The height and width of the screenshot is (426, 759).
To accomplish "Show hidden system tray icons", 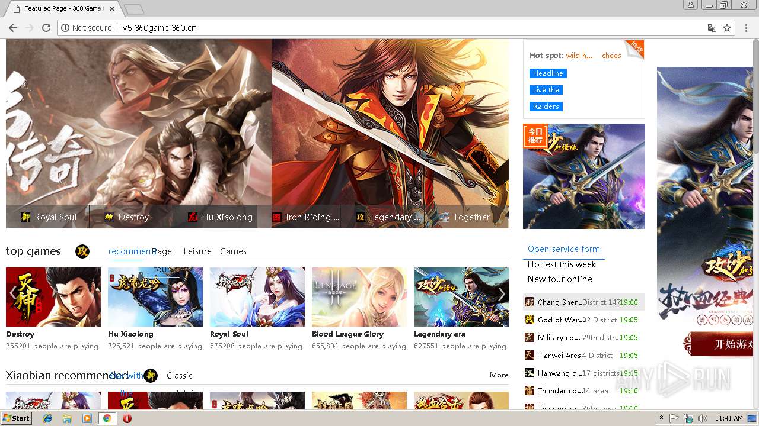I will coord(661,418).
